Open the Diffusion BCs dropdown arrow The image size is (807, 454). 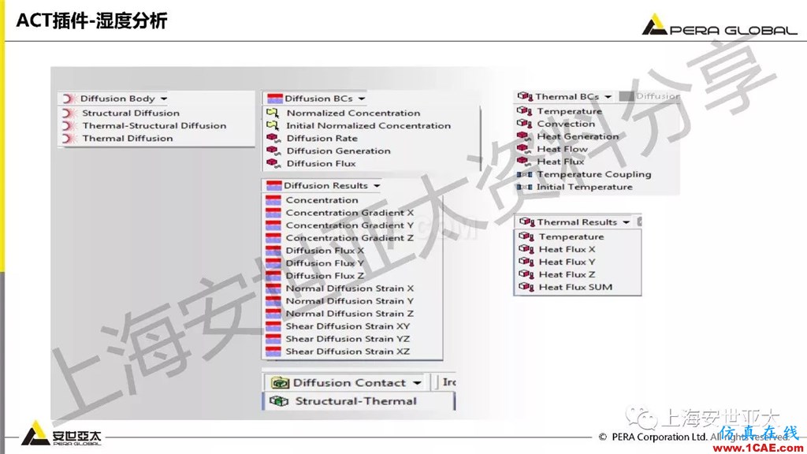click(361, 99)
